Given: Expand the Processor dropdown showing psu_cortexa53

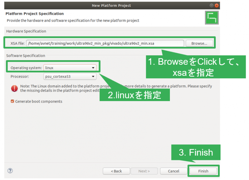Looking at the screenshot, I should coord(70,76).
